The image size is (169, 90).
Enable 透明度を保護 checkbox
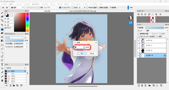coord(138,34)
